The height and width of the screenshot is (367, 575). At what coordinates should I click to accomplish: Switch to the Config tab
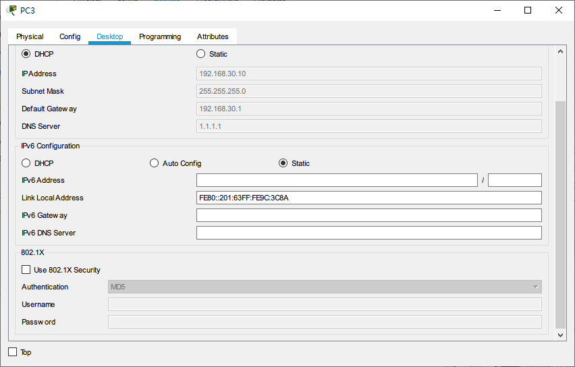tap(70, 36)
